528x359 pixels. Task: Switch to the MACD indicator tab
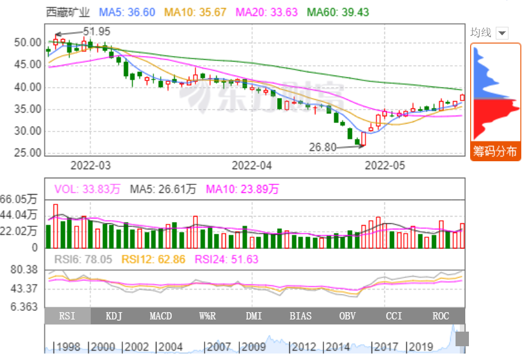[x=161, y=316]
